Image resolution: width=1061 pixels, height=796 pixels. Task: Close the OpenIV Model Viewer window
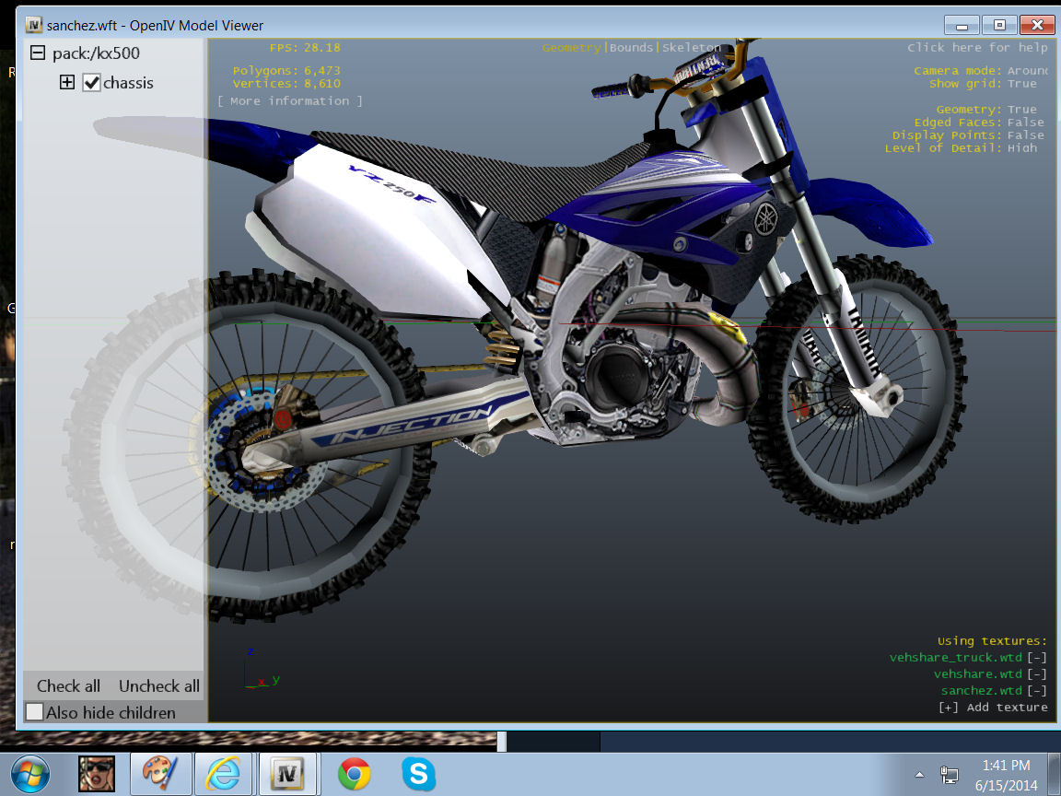[x=1037, y=25]
